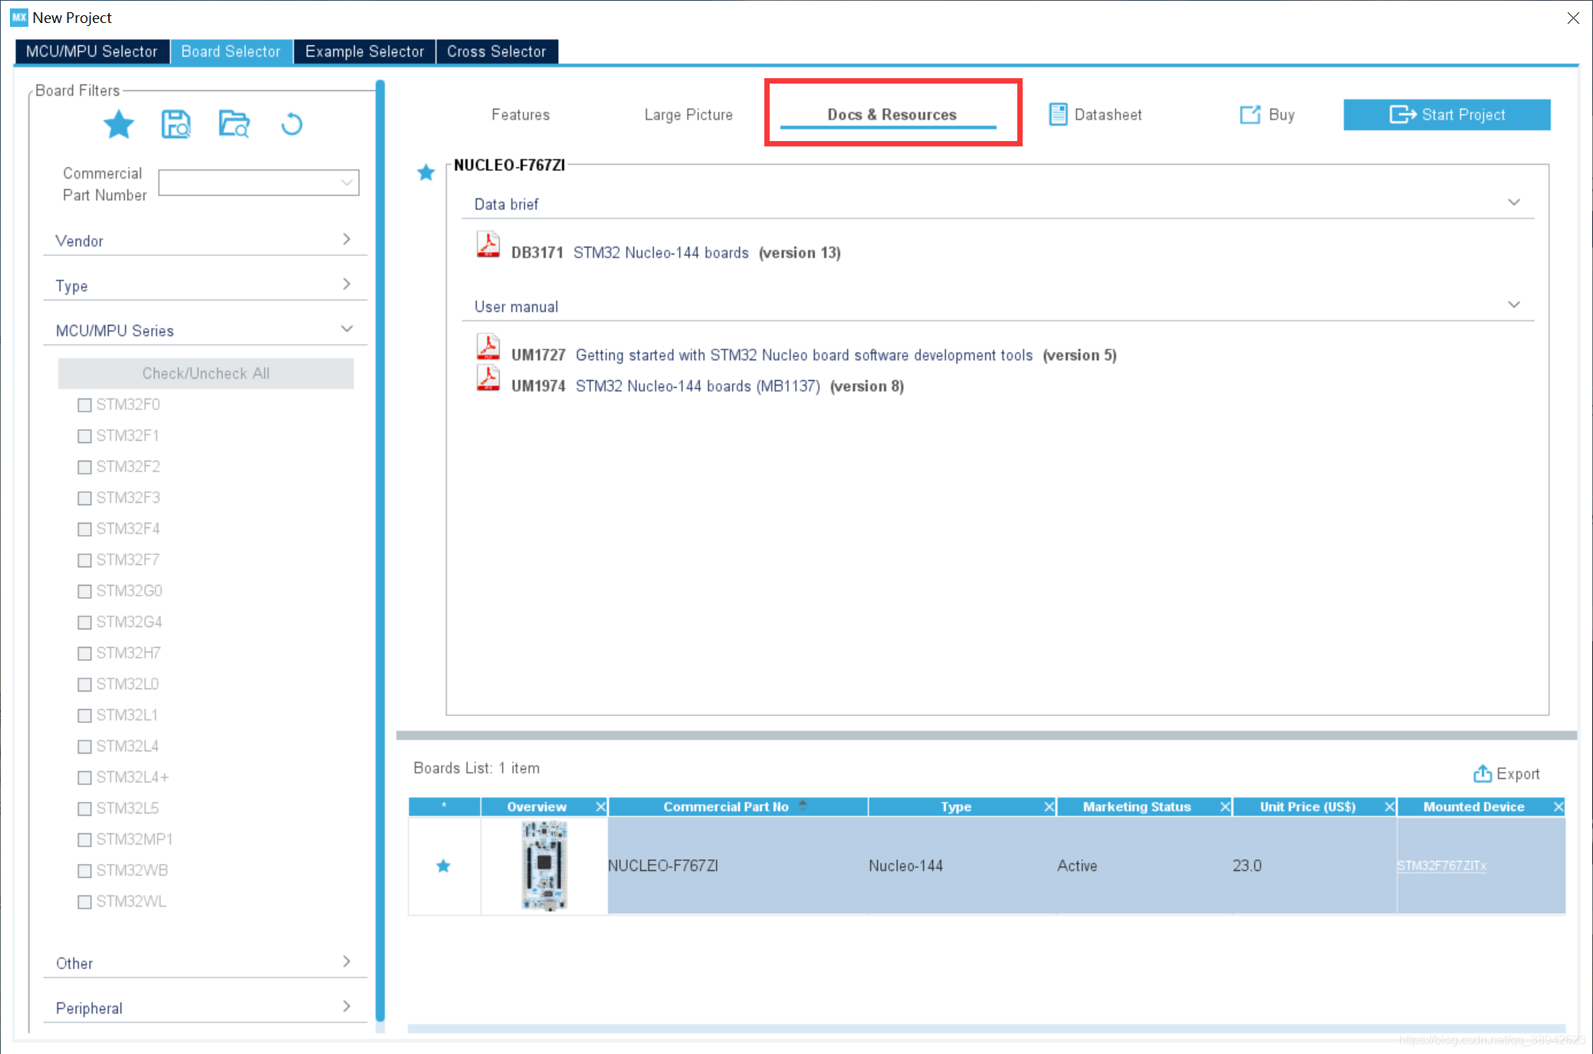Click the favorites star filter icon
This screenshot has width=1593, height=1054.
tap(119, 124)
